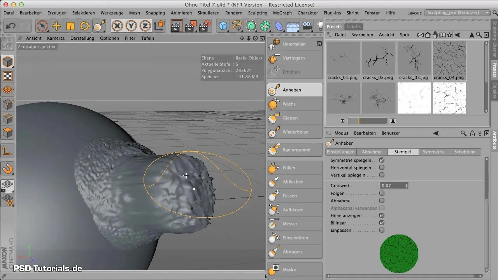Open viewport Kameras menu

pyautogui.click(x=56, y=38)
